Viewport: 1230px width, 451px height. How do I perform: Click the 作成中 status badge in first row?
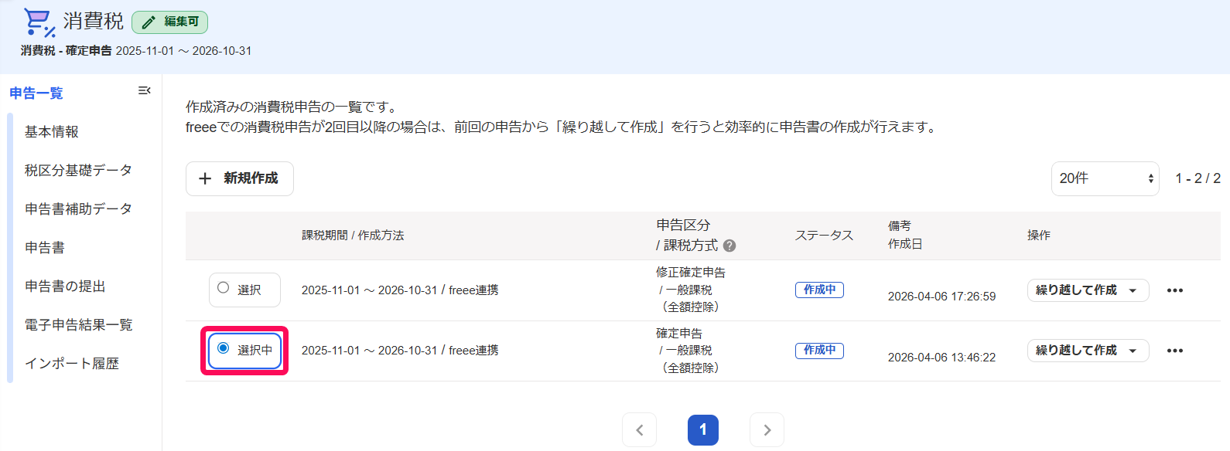click(819, 290)
